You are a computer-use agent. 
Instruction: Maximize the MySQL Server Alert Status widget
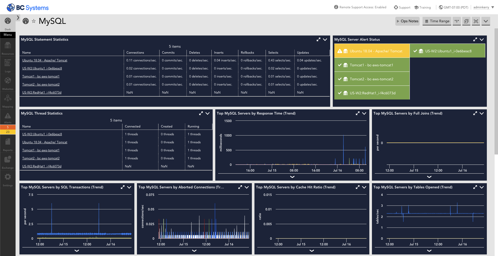[475, 39]
